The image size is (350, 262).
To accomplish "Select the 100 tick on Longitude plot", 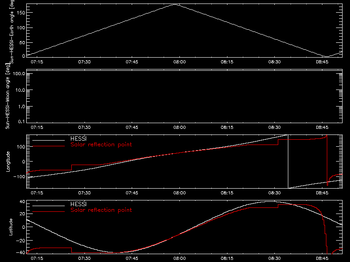I will coord(21,147).
